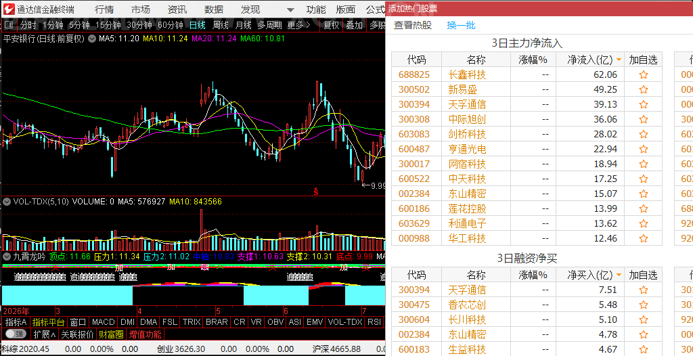Select the RSI indicator tab
The image size is (693, 356).
point(374,322)
